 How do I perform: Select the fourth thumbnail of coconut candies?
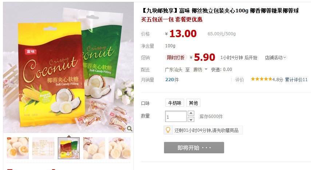tap(94, 148)
